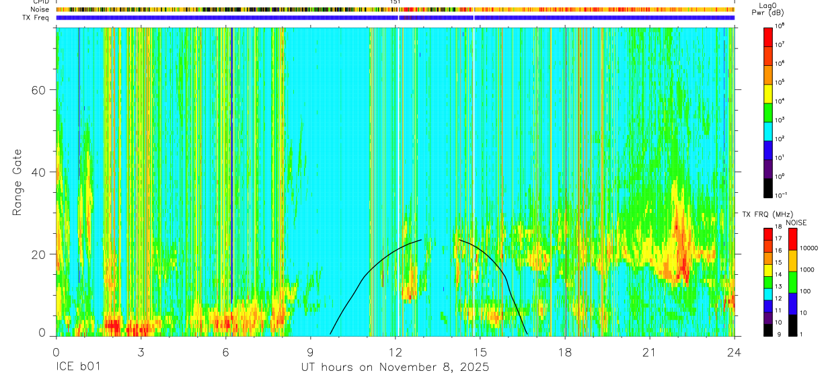
Task: Click the green segment of Lag0 Pwr color bar
Action: (767, 111)
